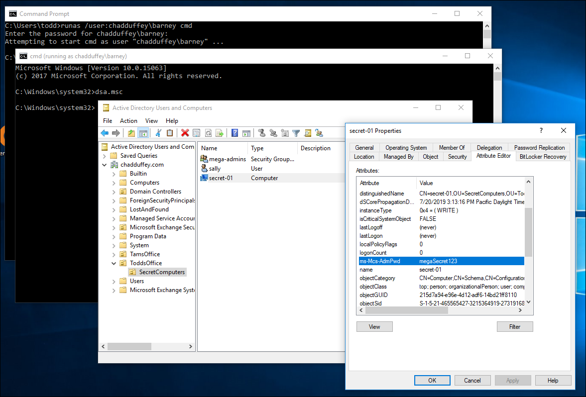Viewport: 586px width, 397px height.
Task: Click the Cut scissors icon
Action: (x=158, y=133)
